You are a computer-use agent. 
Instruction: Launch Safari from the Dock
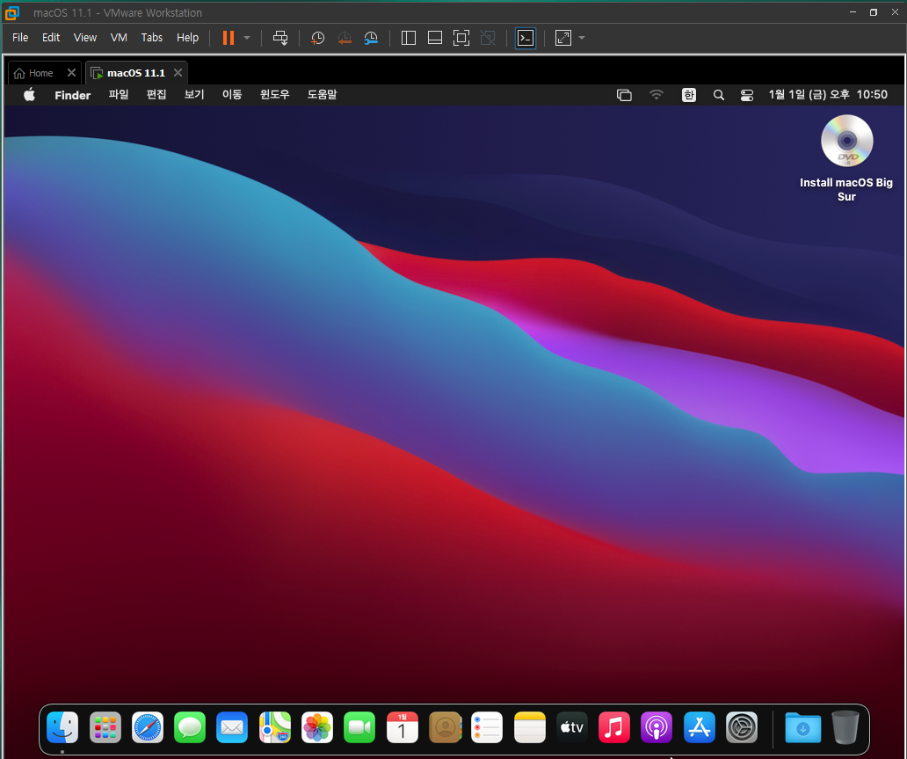(148, 727)
